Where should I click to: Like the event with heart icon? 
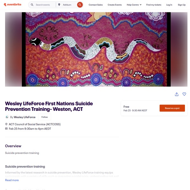[184, 94]
